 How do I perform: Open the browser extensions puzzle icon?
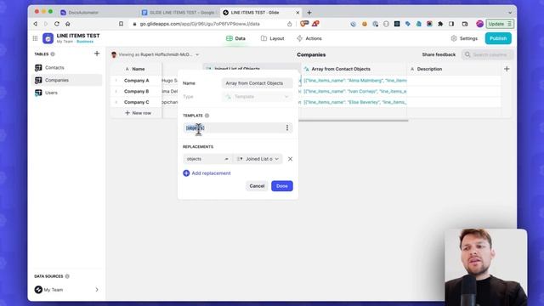(440, 24)
